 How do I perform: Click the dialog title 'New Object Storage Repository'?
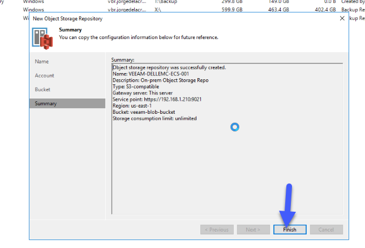(67, 19)
